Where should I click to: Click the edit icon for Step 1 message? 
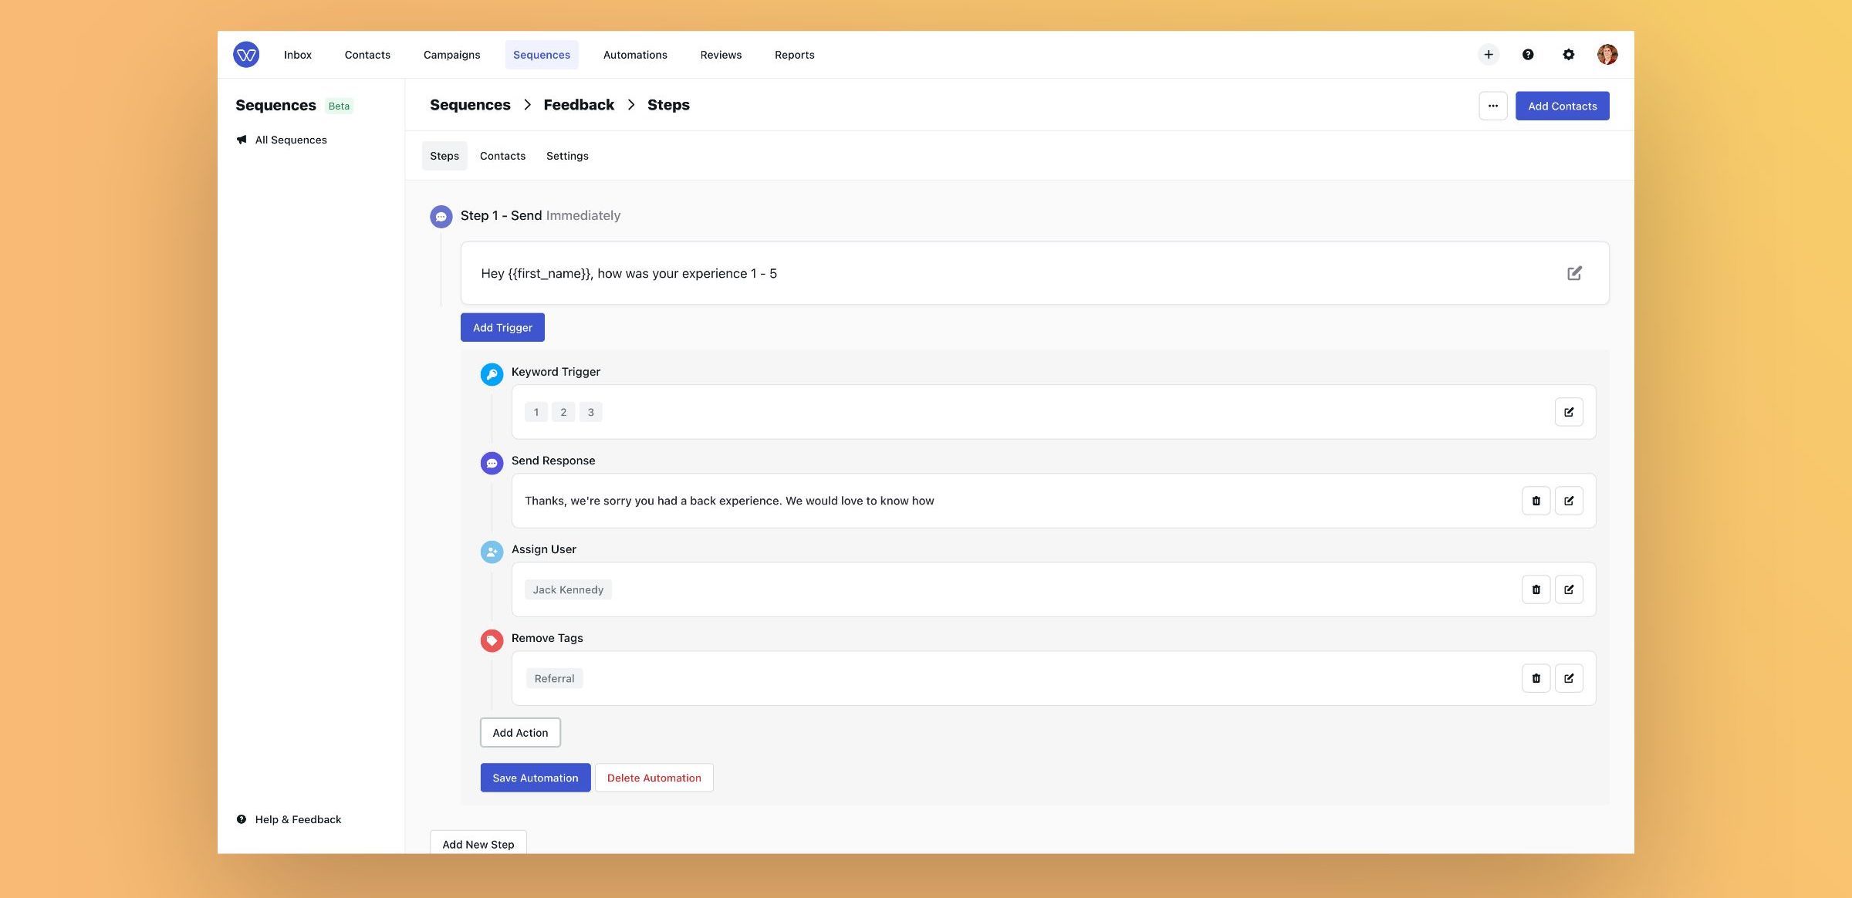[x=1574, y=273]
